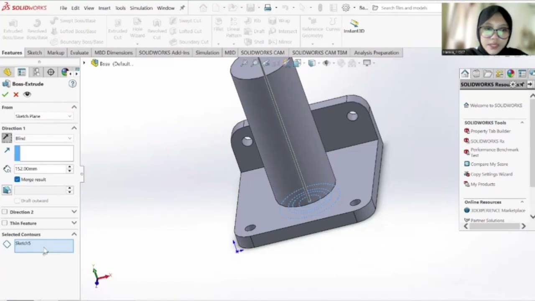
Task: Accept the Boss-Extrude with green checkmark
Action: (5, 94)
